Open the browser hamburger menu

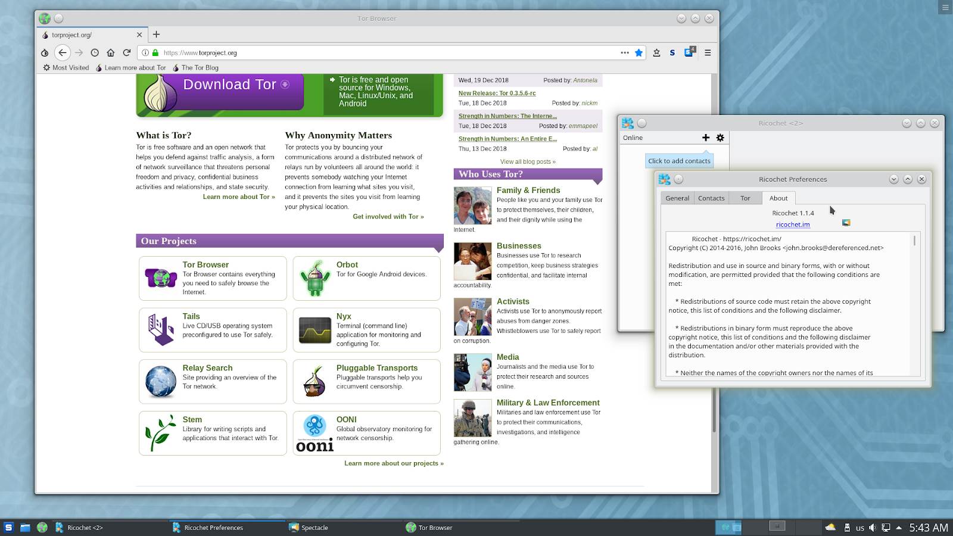click(x=708, y=53)
